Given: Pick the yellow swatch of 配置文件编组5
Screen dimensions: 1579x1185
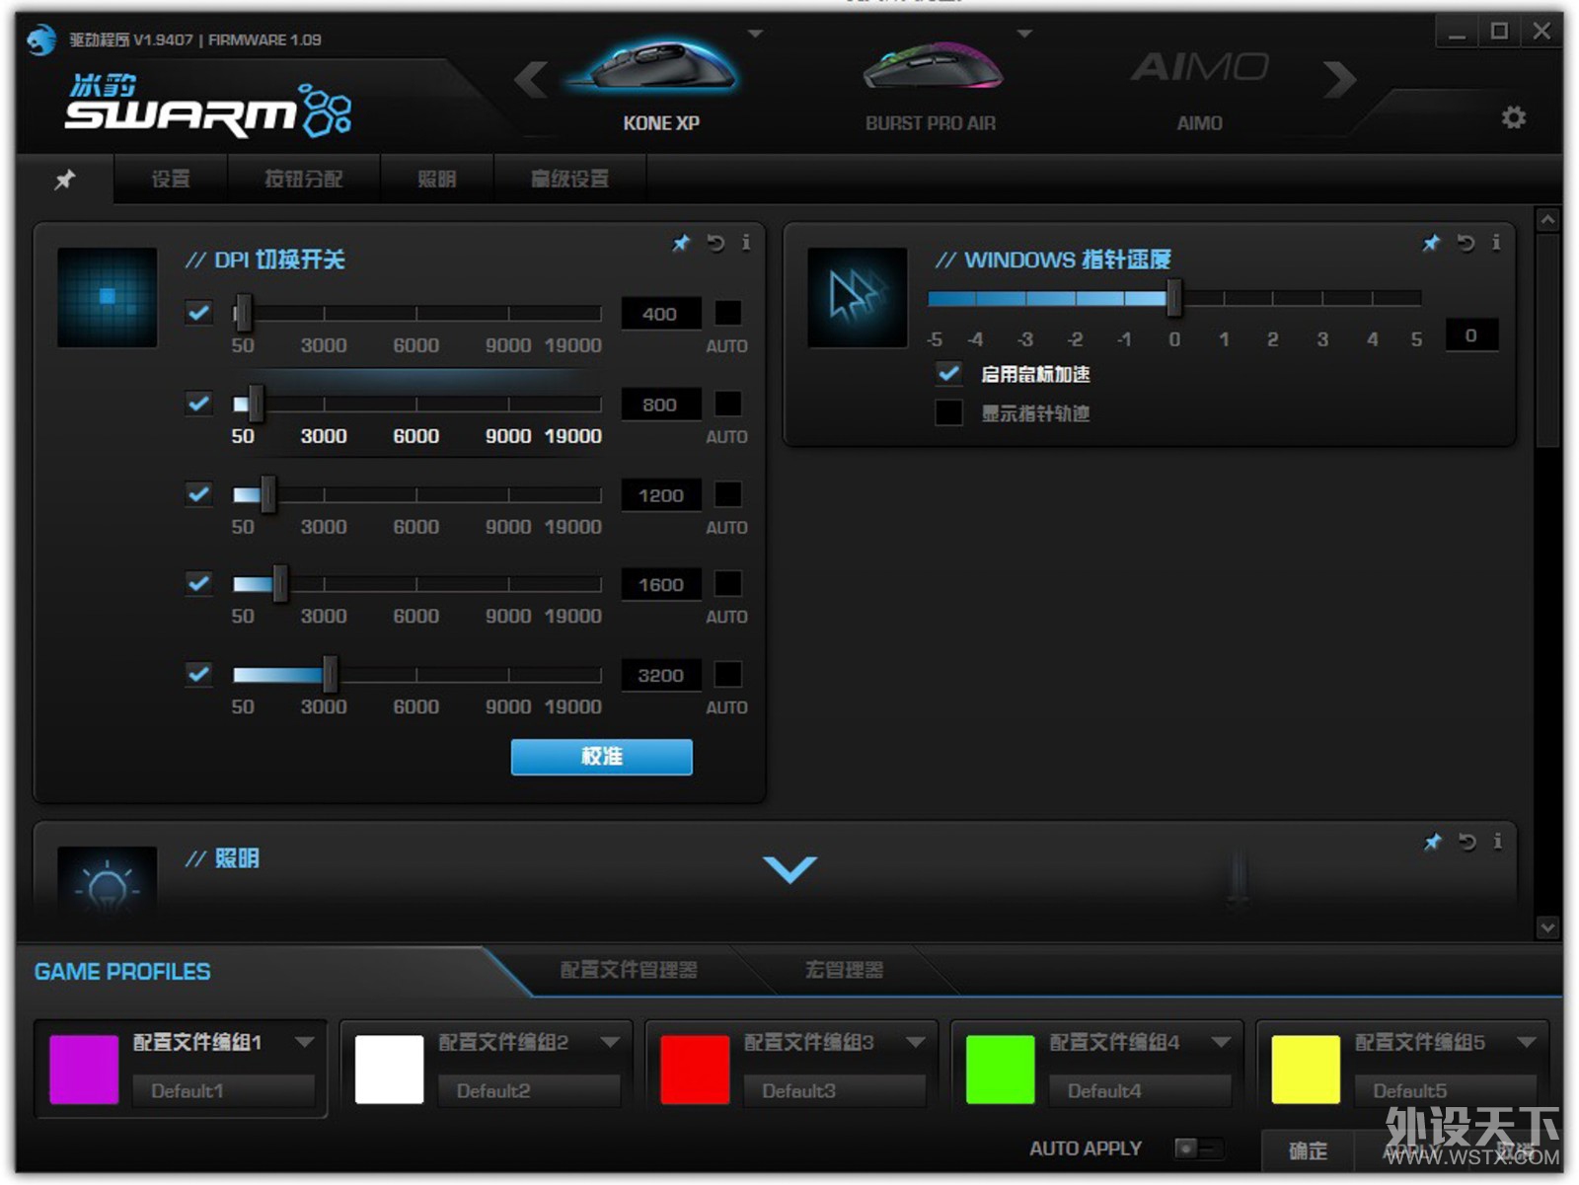Looking at the screenshot, I should point(1306,1069).
